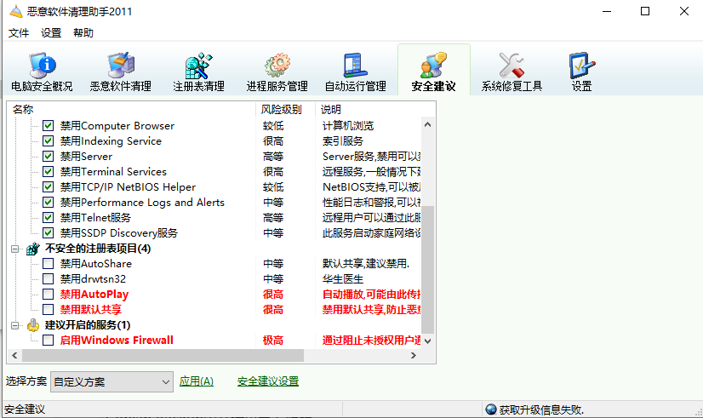
Task: Select the 禁用AutoShare row text
Action: [96, 263]
